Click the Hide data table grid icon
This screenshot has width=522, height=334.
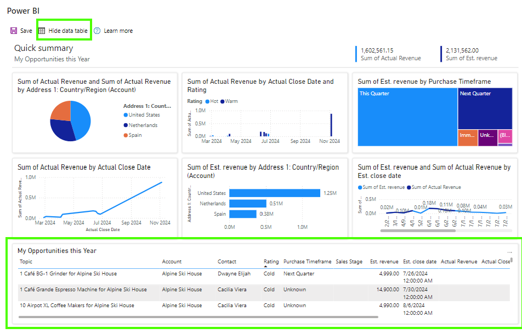(x=42, y=31)
